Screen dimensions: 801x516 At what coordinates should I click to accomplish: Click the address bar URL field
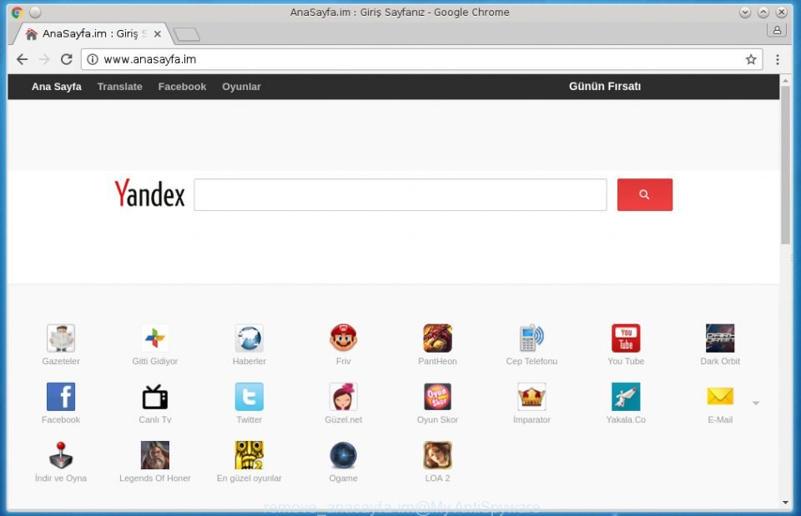421,59
